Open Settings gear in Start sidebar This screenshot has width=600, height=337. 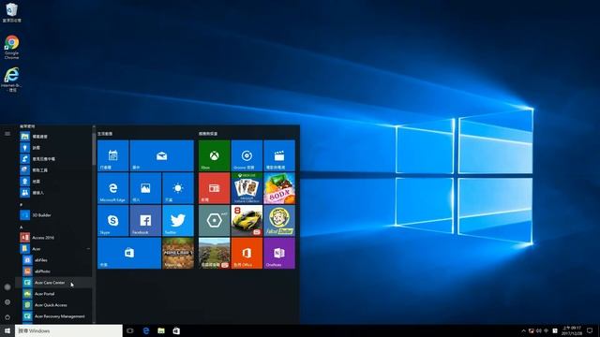tap(7, 301)
